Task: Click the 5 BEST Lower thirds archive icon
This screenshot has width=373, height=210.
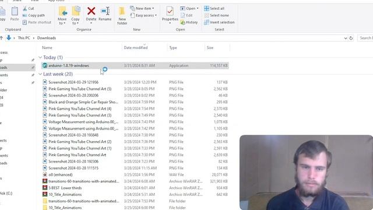Action: point(45,188)
